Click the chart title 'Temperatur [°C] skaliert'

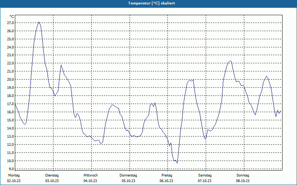click(151, 3)
